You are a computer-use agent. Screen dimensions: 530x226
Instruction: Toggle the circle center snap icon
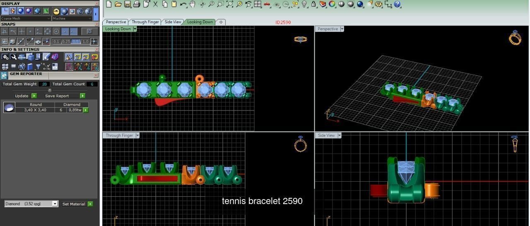[56, 31]
